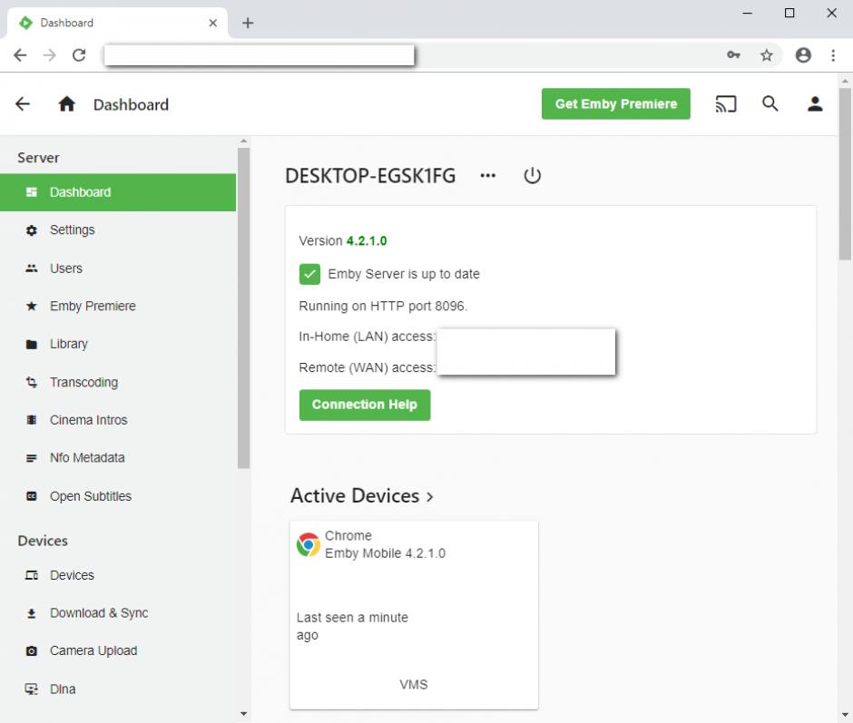Reload the page with browser refresh icon

click(x=79, y=55)
